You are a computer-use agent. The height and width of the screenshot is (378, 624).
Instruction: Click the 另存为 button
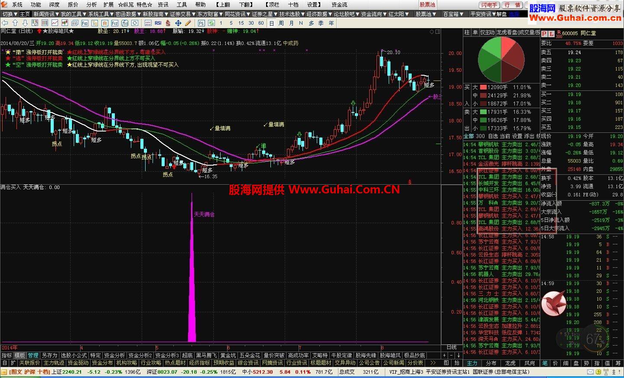[x=49, y=355]
